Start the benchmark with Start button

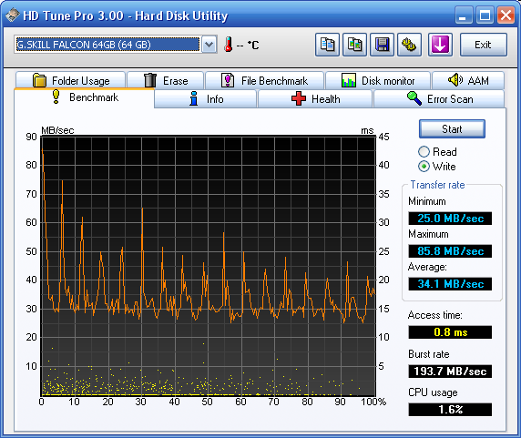pyautogui.click(x=452, y=128)
